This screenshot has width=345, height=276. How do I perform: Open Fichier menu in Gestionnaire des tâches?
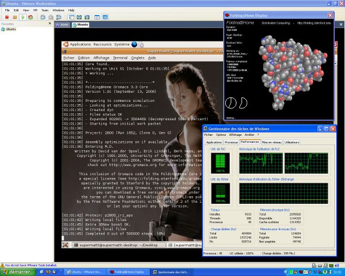point(208,135)
